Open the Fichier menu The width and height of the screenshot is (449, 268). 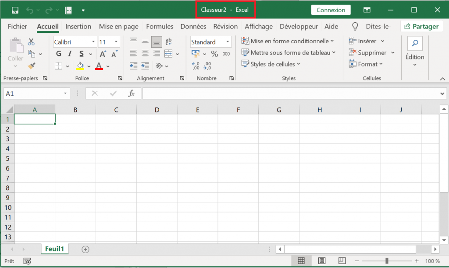(x=17, y=26)
